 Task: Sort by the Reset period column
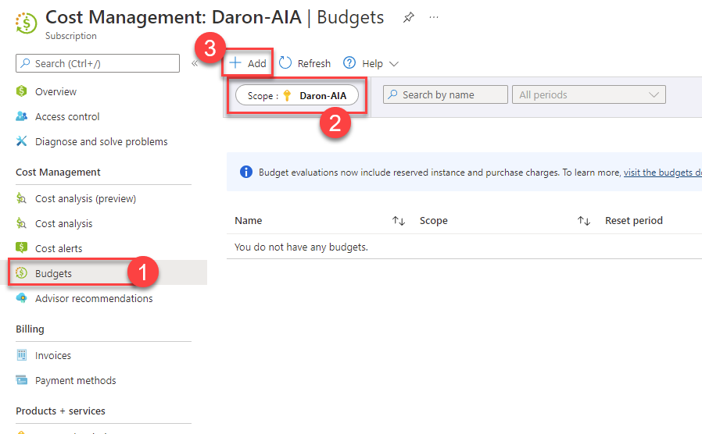[634, 221]
